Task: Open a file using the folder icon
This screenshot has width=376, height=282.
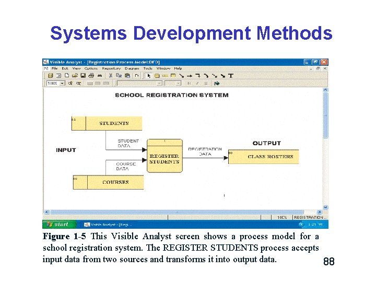Action: [75, 76]
